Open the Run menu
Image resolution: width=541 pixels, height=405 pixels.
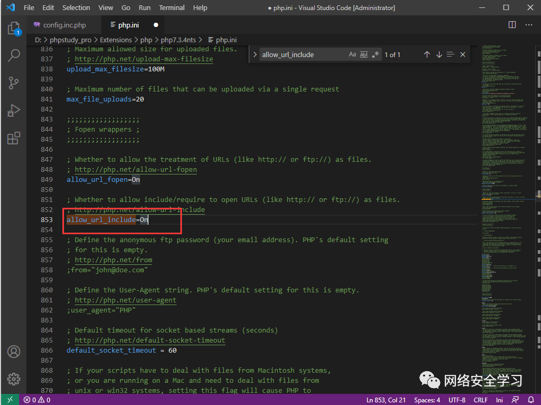[x=144, y=7]
